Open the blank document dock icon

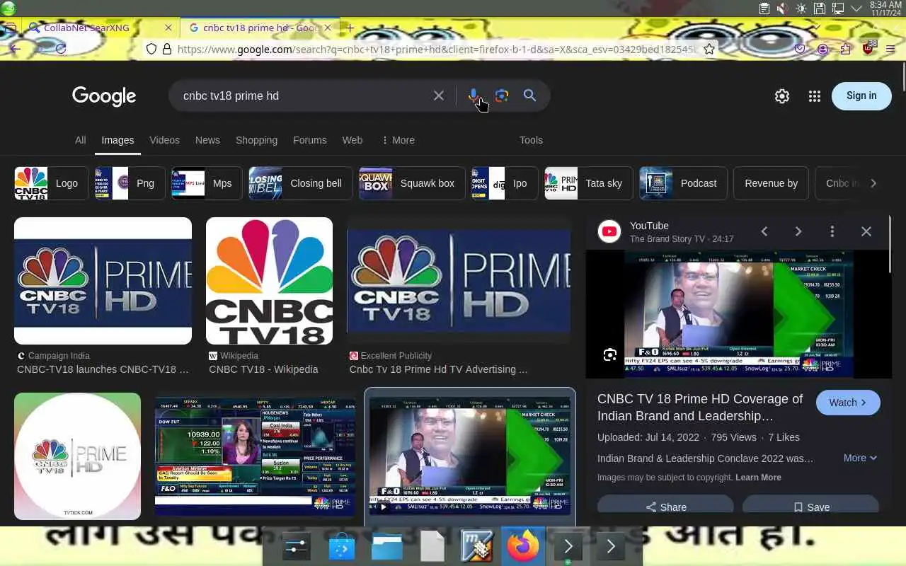[x=432, y=547]
